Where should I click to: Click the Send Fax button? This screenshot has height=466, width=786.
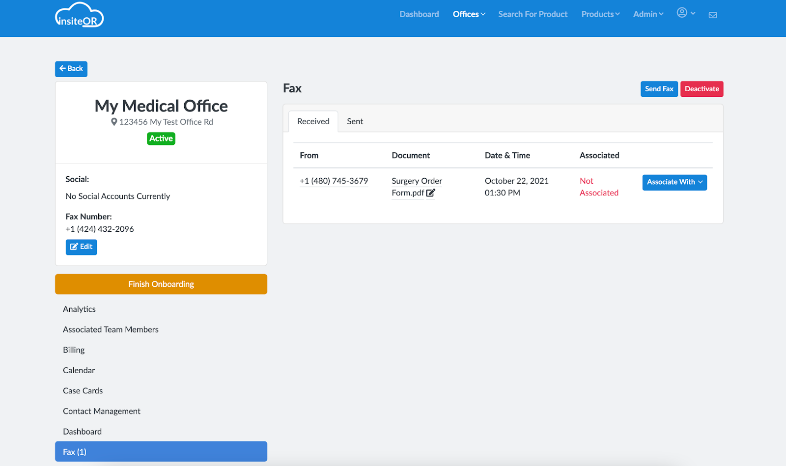[659, 89]
